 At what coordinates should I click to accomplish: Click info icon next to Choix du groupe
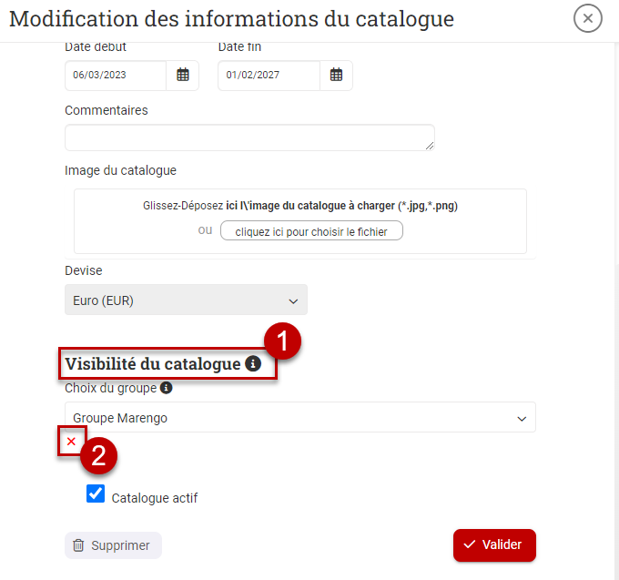[x=166, y=388]
